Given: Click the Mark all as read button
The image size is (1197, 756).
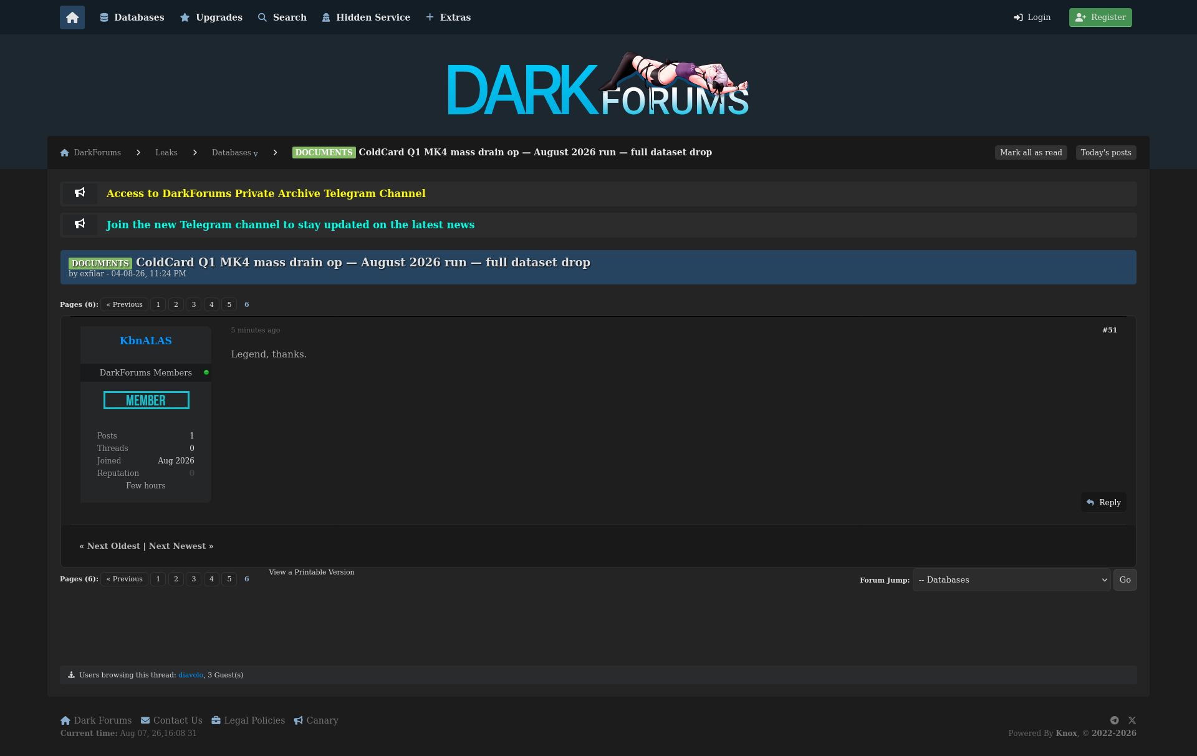Looking at the screenshot, I should click(1031, 153).
